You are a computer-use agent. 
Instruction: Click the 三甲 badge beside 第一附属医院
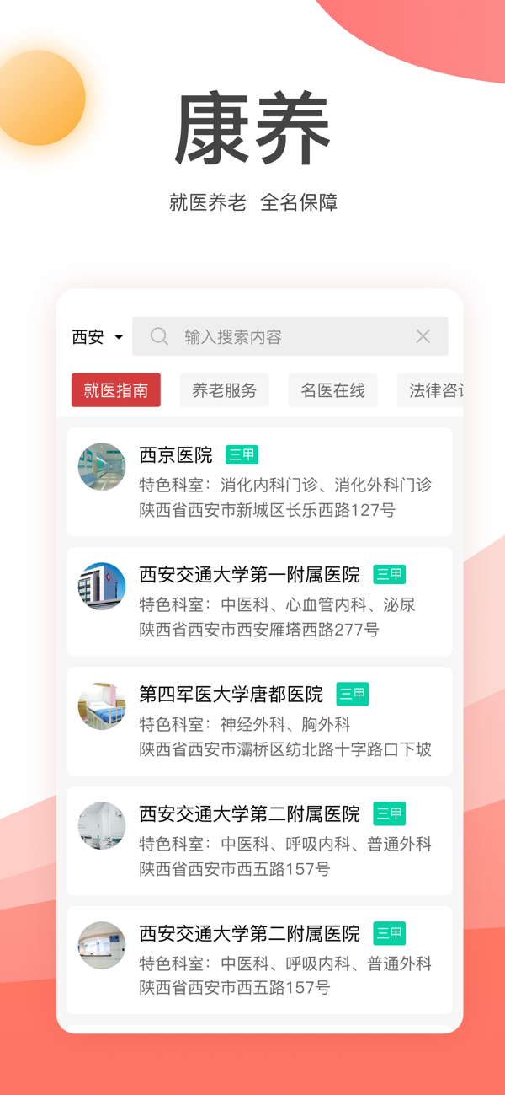390,575
